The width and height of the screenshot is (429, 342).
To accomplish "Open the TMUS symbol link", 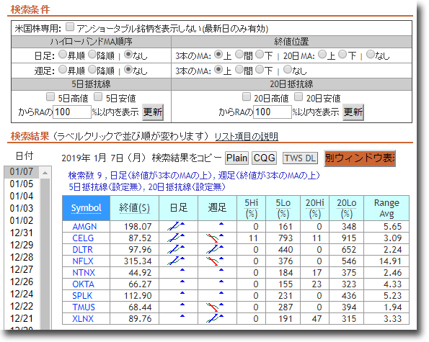I will tap(84, 307).
